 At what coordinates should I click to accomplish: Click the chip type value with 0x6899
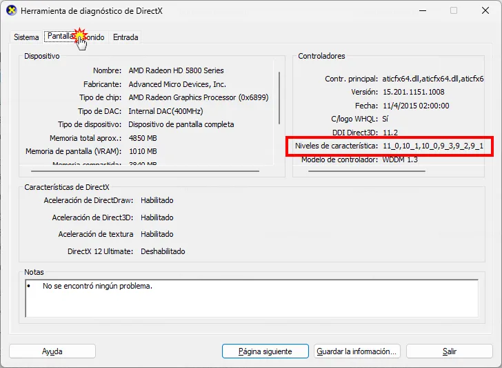(198, 97)
